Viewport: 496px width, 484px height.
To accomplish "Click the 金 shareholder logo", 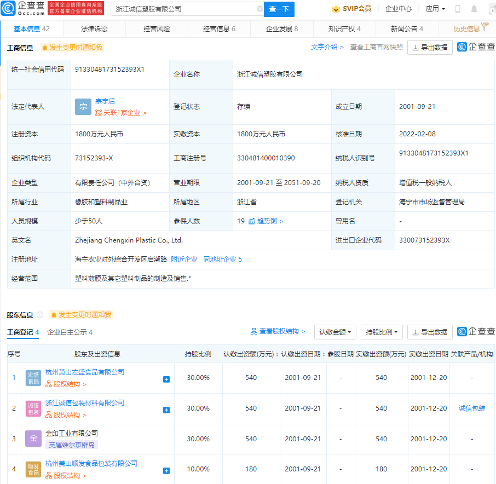I will point(33,439).
